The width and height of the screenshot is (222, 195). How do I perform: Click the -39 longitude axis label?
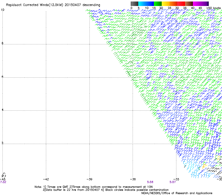[x=89, y=179]
